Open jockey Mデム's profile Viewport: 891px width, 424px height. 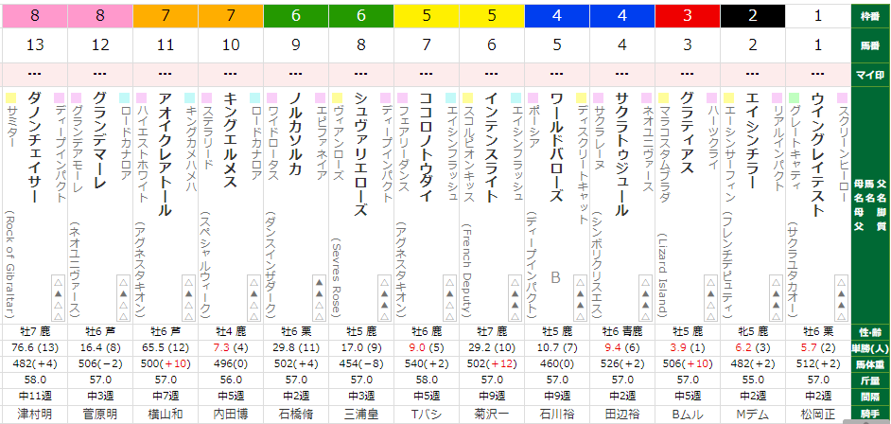752,415
